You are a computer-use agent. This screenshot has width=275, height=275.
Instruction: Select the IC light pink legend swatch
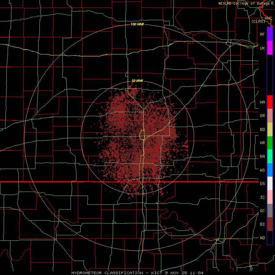point(270,197)
